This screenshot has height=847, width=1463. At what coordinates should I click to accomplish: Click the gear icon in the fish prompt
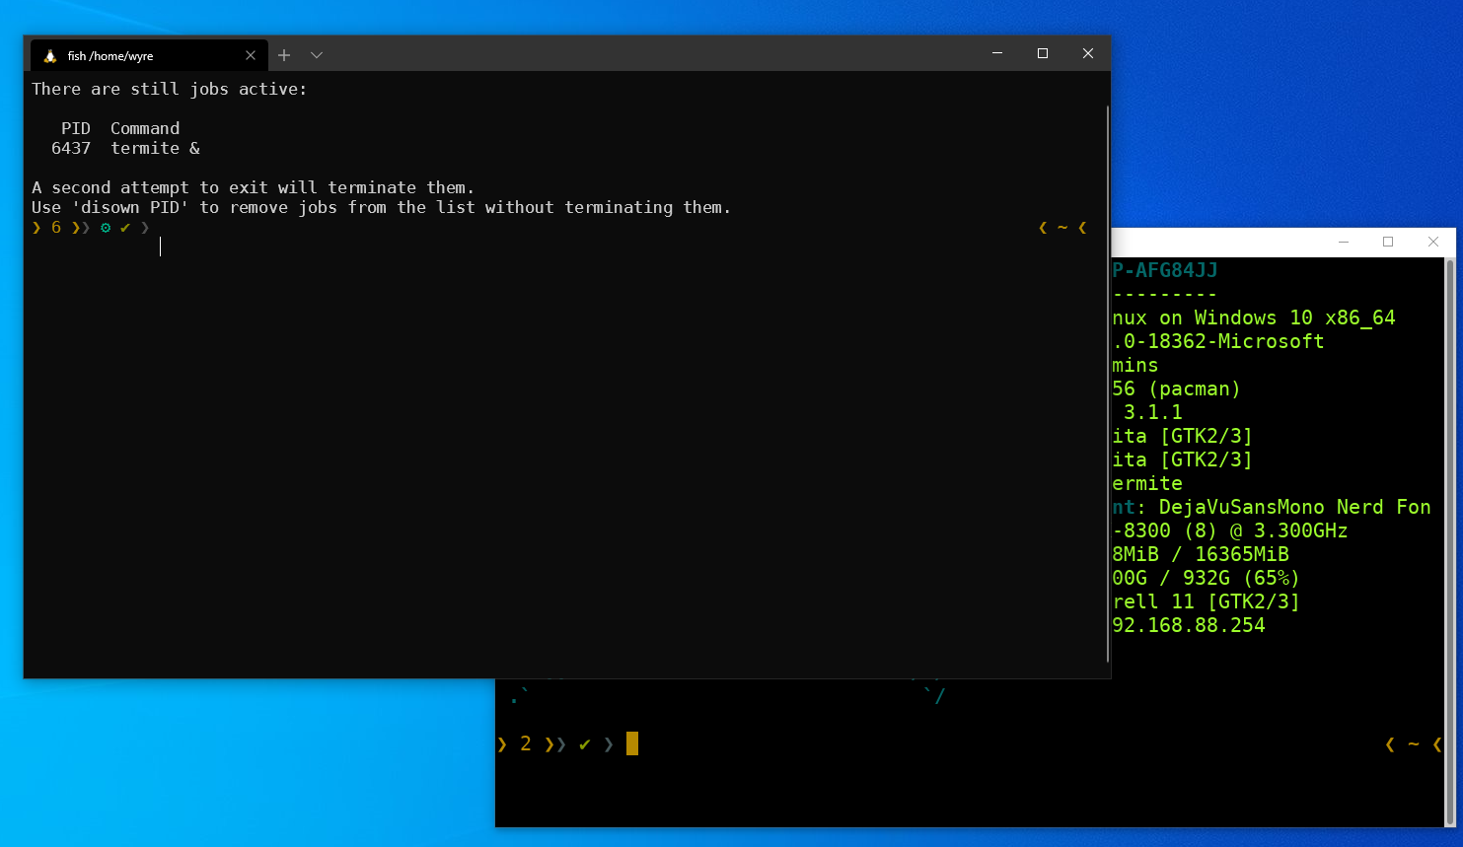[106, 227]
